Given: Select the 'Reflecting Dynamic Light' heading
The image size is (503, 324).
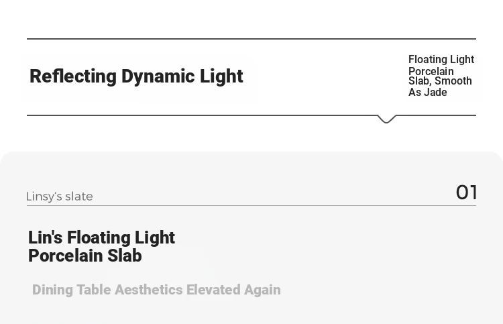Looking at the screenshot, I should point(136,76).
